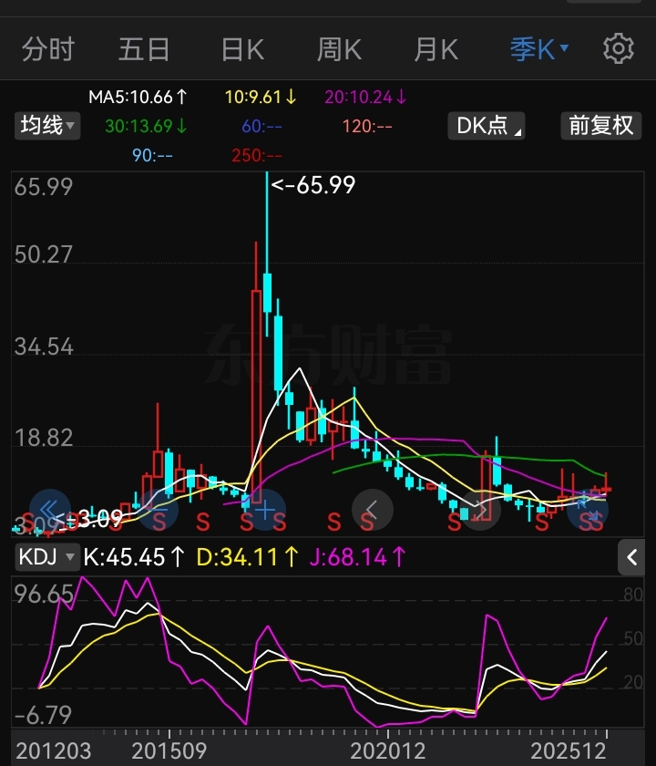Click the 90:-- moving average label
This screenshot has width=656, height=766.
[x=152, y=155]
